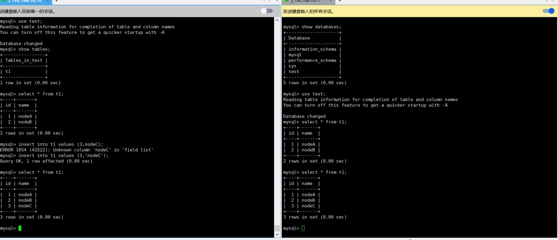
Task: Click the 'nodeC' row in left pane
Action: [x=19, y=206]
